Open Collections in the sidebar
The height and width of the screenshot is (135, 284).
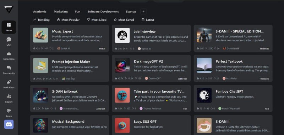tap(9, 56)
